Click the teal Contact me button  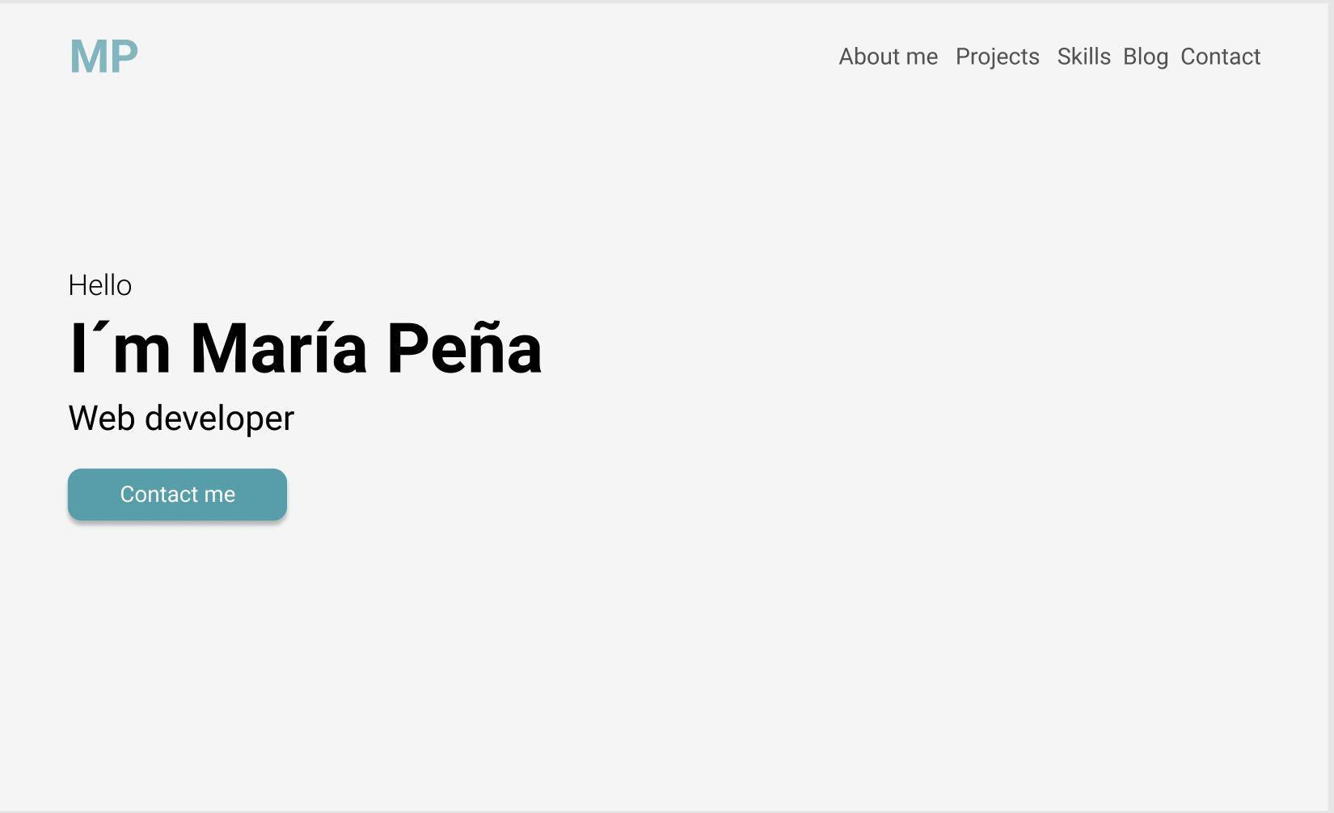[x=177, y=495]
